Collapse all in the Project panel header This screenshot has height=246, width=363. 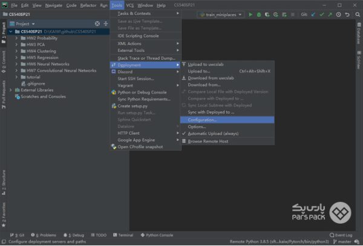tap(105, 24)
